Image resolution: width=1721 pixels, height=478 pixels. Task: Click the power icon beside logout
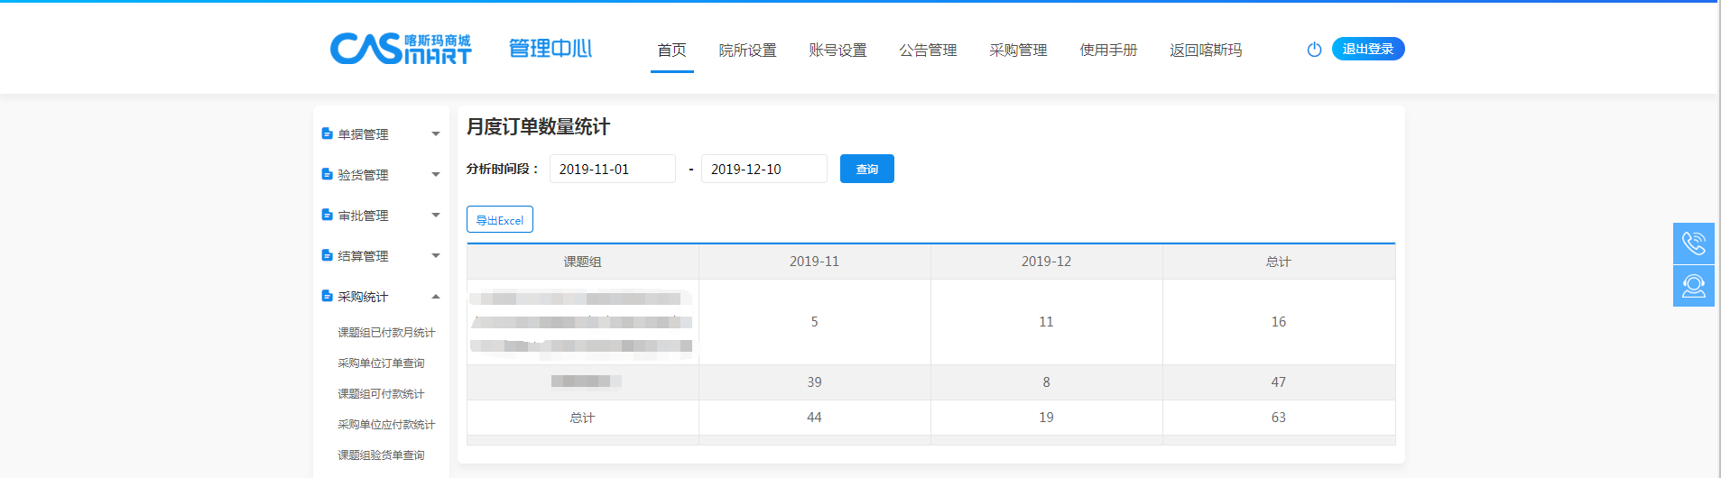coord(1314,50)
